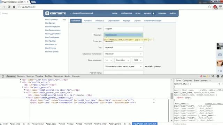Screen dimensions: 223x125
Task: Expand the t_bar tabs div node
Action: point(21,80)
